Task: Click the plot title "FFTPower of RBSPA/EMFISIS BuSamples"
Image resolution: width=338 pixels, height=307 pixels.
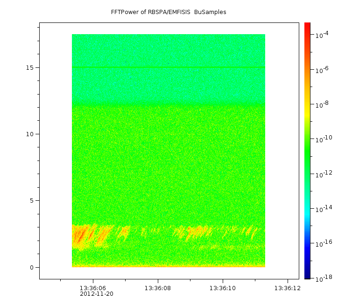Action: pos(169,12)
